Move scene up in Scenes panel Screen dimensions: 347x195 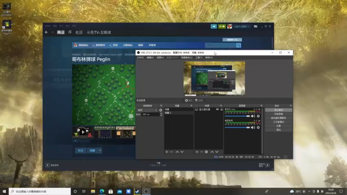coord(177,152)
